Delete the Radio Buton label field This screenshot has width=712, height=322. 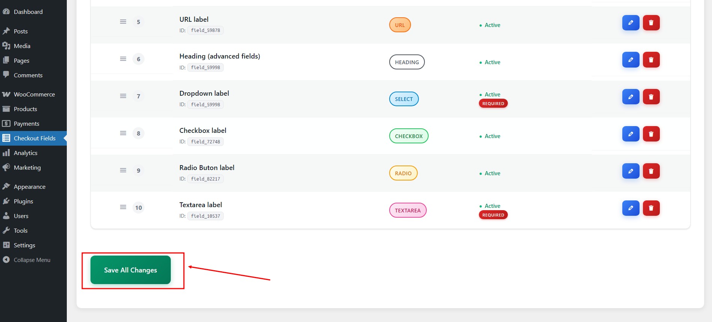tap(651, 171)
